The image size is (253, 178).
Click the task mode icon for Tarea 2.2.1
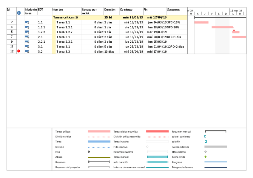(27, 42)
